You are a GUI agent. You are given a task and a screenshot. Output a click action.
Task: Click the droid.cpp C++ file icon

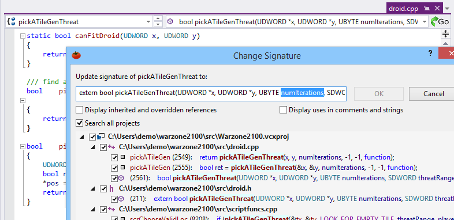pyautogui.click(x=111, y=147)
